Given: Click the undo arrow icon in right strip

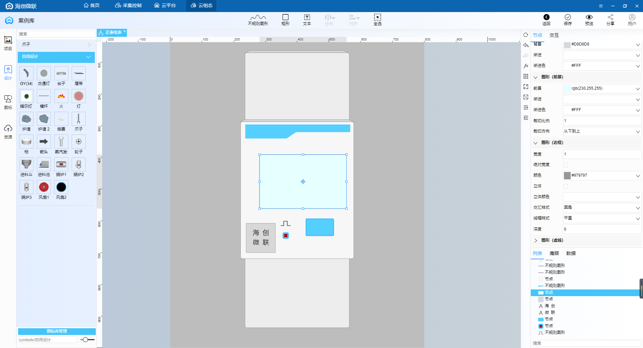Looking at the screenshot, I should [x=526, y=45].
